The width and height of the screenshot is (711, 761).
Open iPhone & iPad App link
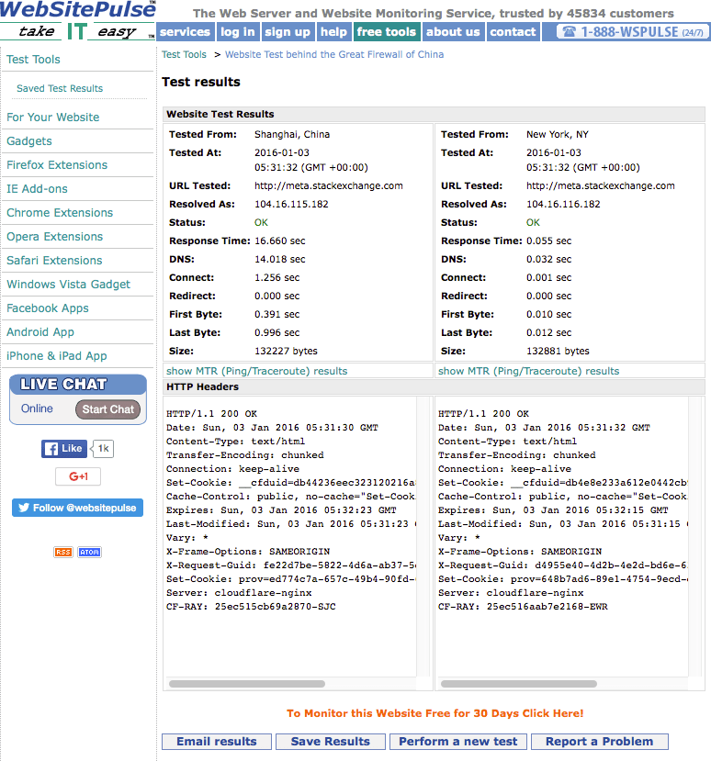click(x=57, y=356)
